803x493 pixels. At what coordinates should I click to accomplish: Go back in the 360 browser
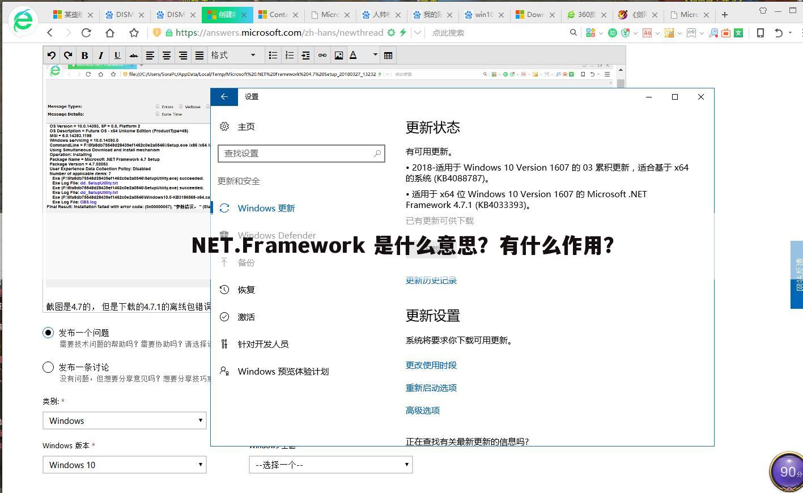pos(50,33)
